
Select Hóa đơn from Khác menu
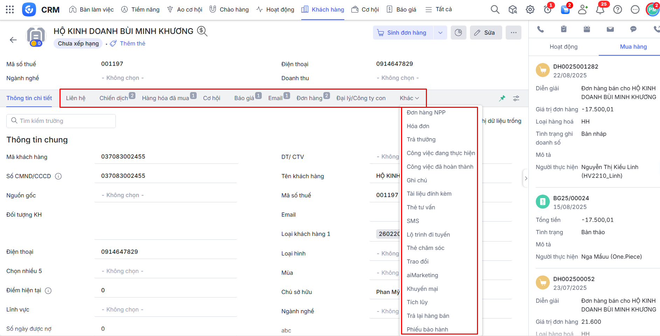418,126
